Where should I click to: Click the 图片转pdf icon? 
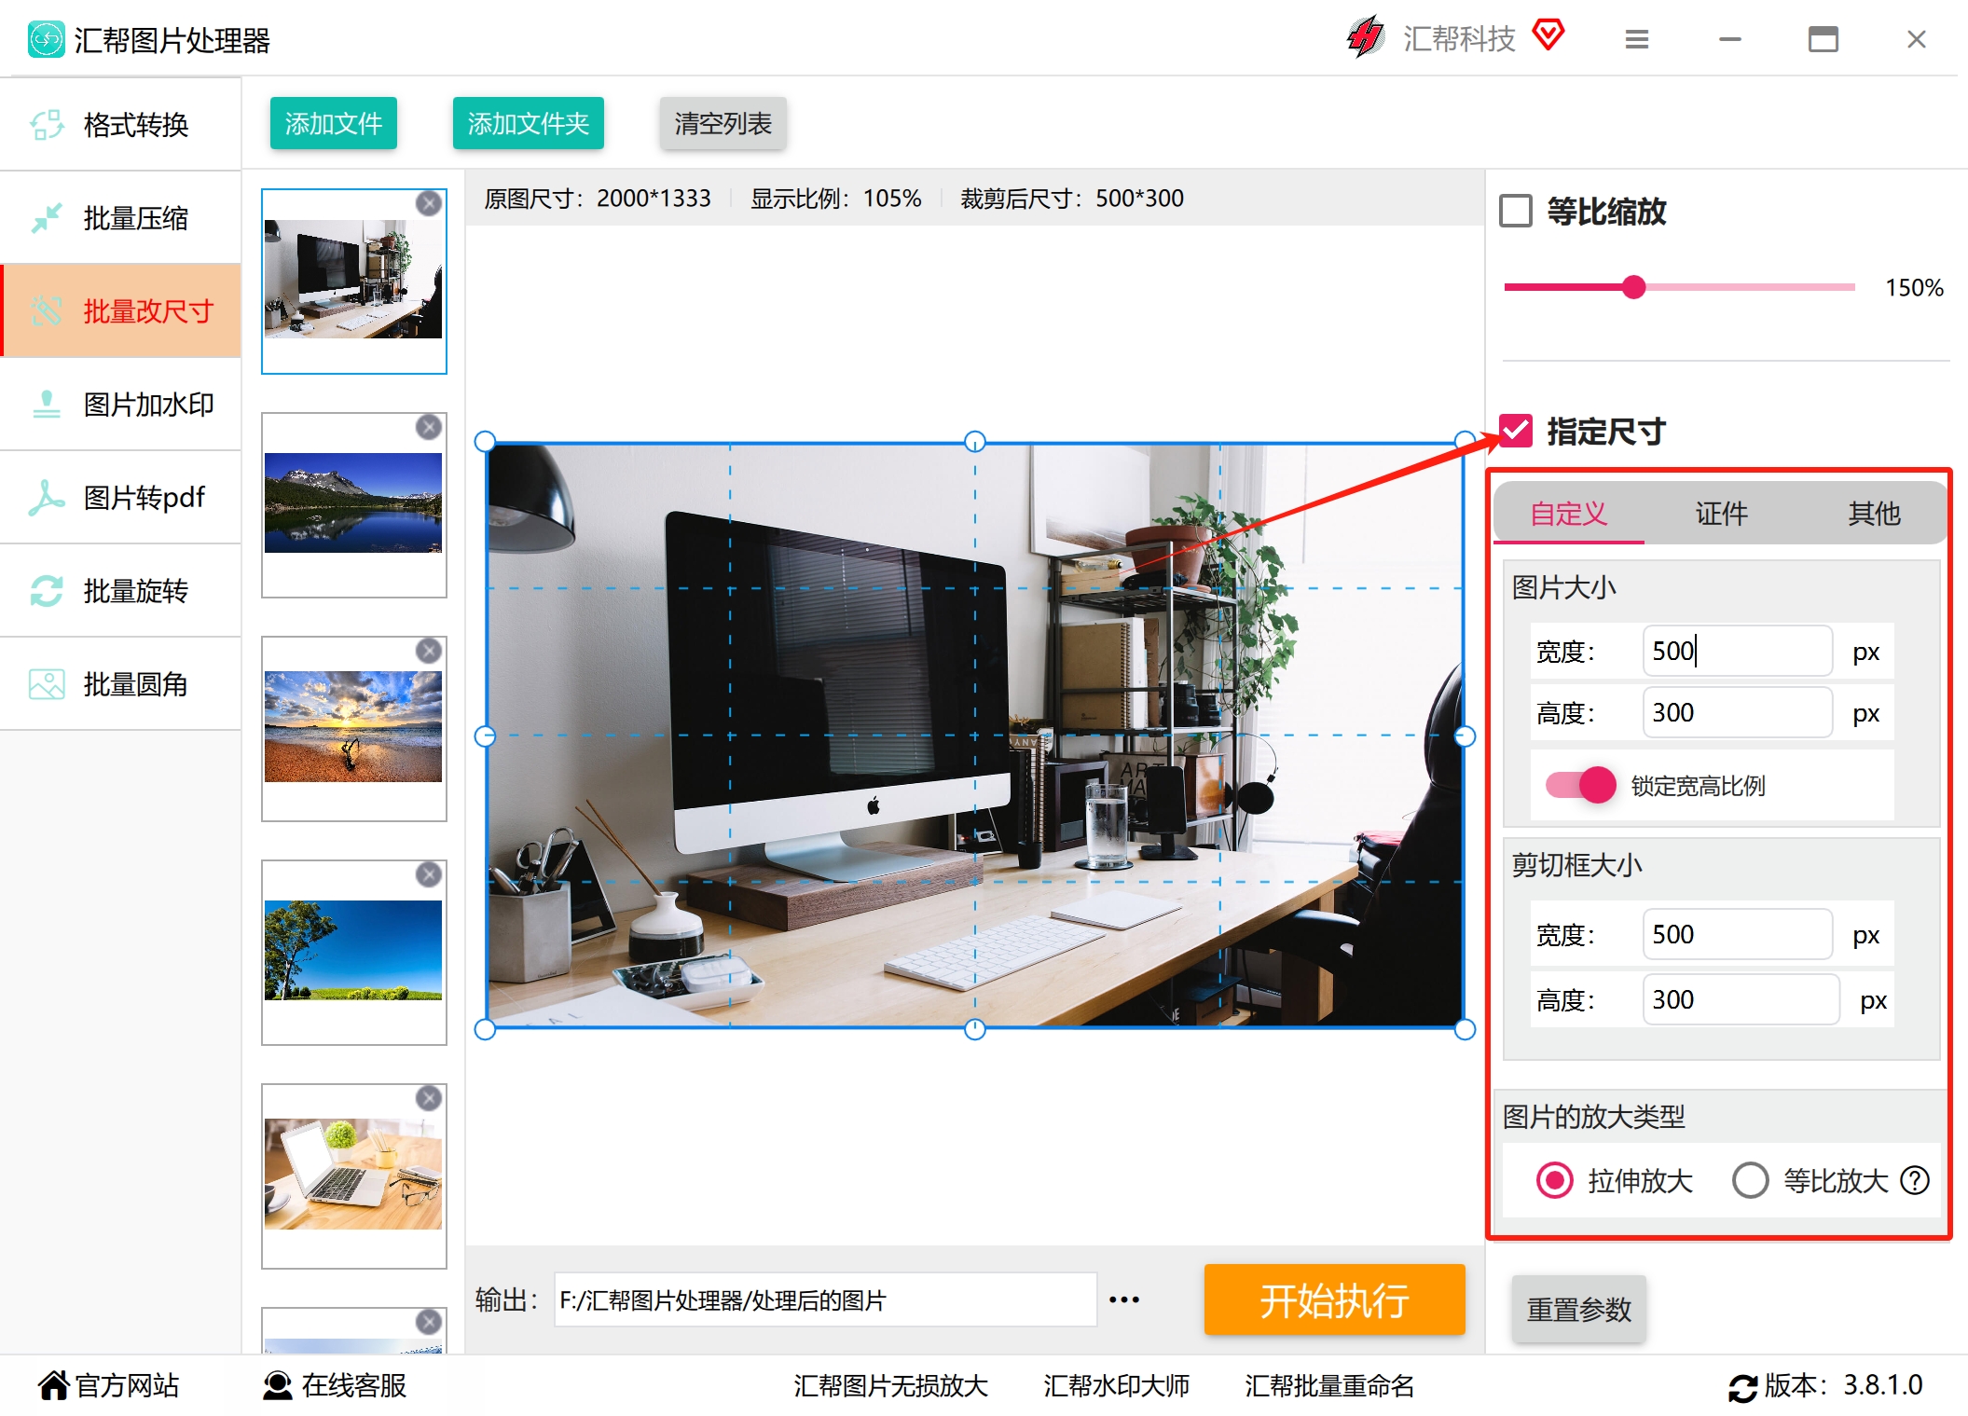pyautogui.click(x=47, y=498)
